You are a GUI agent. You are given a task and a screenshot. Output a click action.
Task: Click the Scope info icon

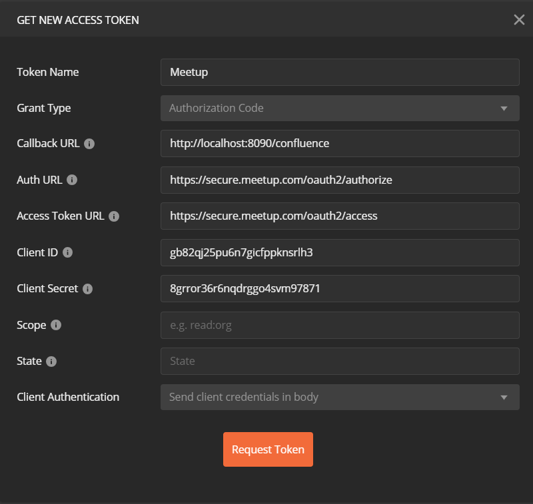(x=56, y=325)
